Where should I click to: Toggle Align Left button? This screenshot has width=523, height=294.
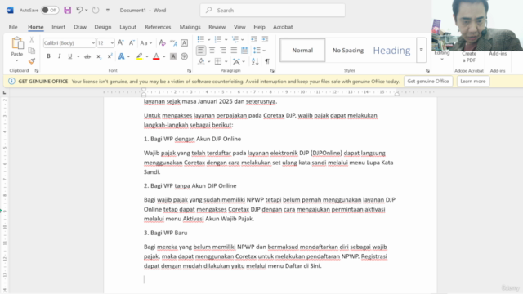(x=201, y=51)
